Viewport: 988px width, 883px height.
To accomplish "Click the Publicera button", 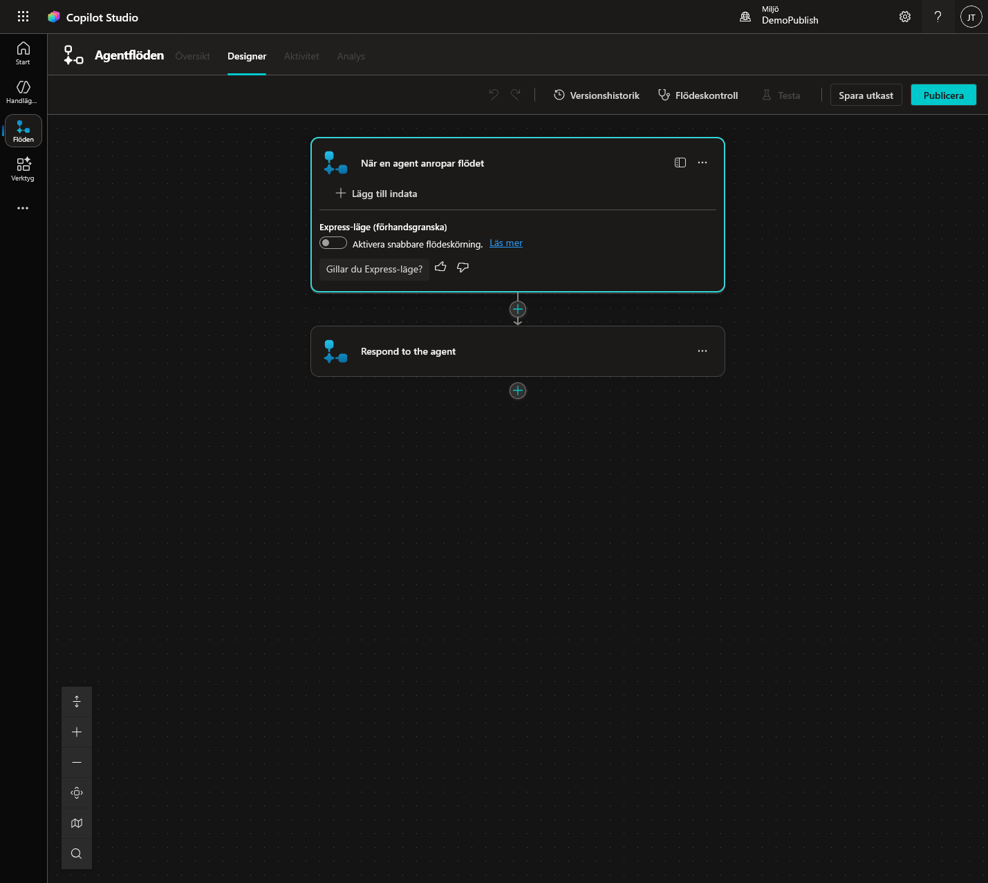I will (943, 95).
